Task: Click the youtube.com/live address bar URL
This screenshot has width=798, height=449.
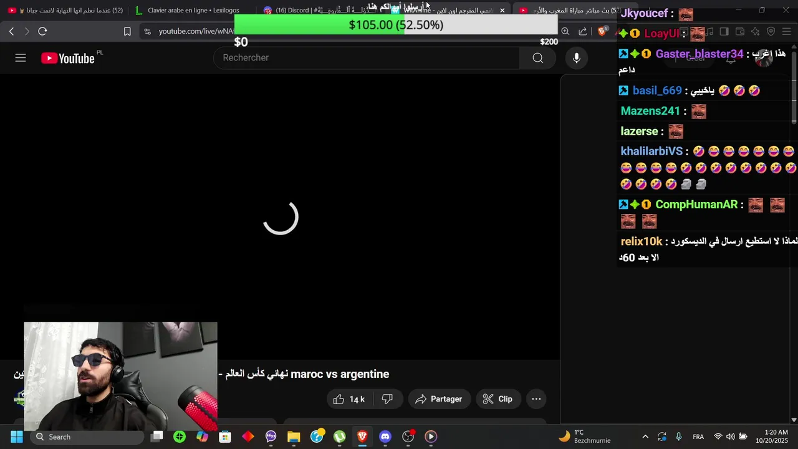Action: click(195, 31)
